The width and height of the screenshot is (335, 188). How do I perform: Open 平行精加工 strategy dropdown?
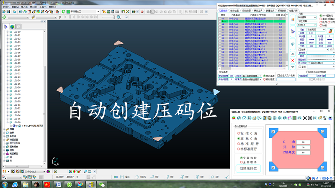tap(98, 12)
